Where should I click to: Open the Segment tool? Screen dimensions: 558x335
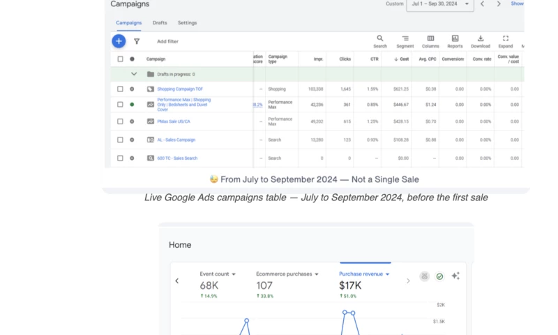(x=405, y=41)
